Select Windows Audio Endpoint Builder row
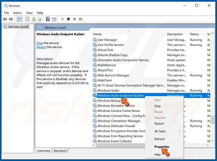This screenshot has width=217, height=161. (151, 95)
